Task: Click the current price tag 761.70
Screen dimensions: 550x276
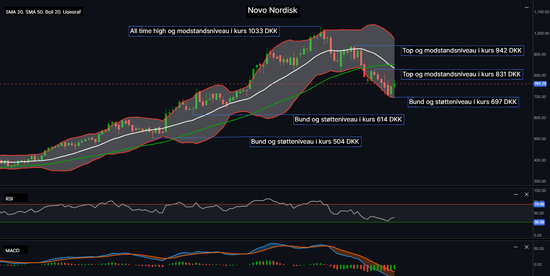Action: click(x=541, y=84)
